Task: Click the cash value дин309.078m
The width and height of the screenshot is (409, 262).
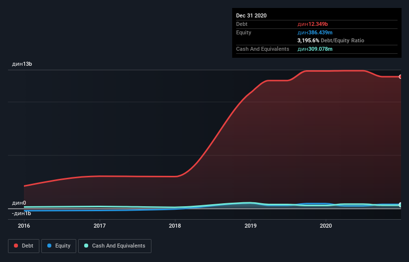Action: click(x=315, y=49)
